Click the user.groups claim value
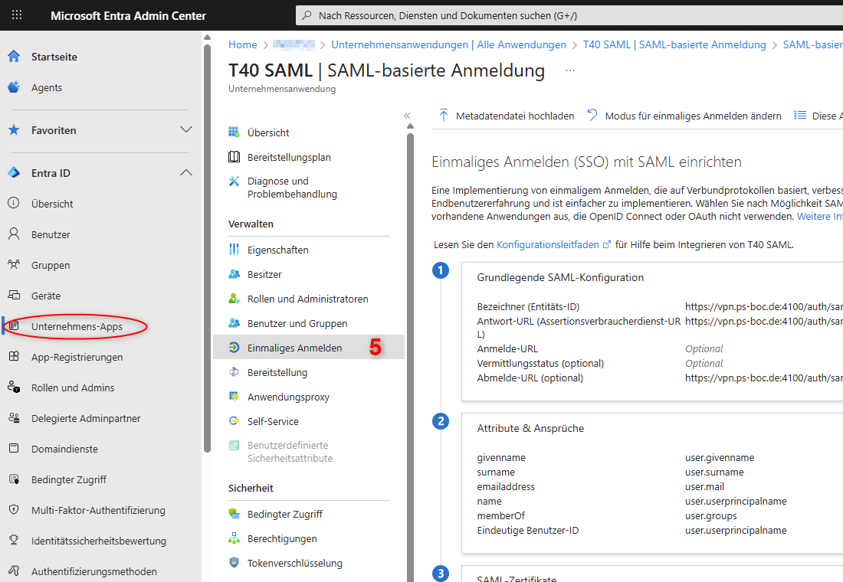Image resolution: width=843 pixels, height=582 pixels. click(710, 516)
